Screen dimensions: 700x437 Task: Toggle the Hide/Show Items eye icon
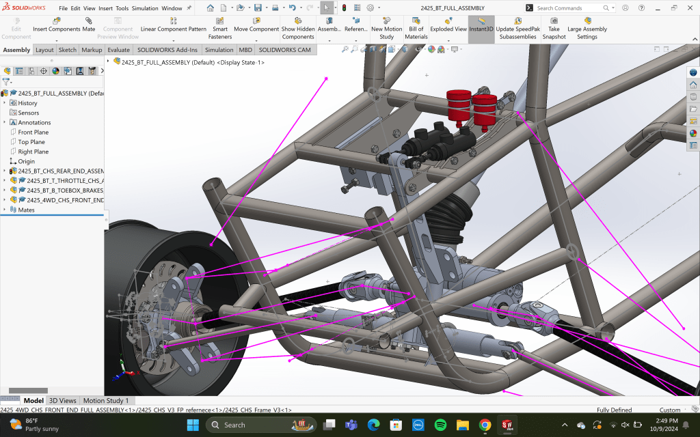click(x=418, y=49)
